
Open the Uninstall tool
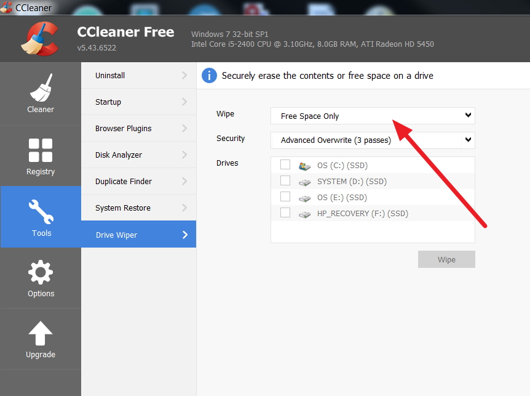coord(138,75)
